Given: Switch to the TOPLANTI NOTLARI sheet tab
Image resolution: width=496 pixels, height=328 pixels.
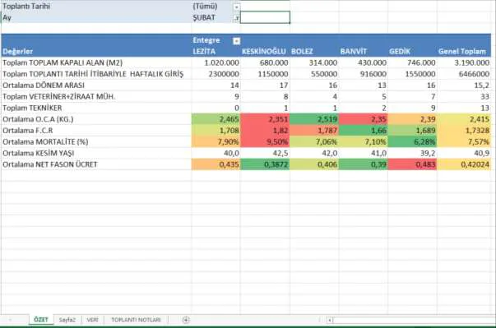Looking at the screenshot, I should 136,320.
